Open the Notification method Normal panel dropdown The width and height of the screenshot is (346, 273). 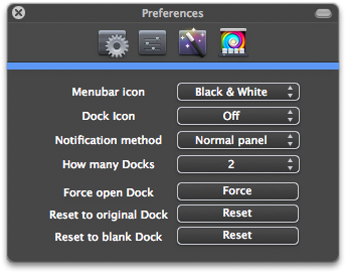tap(238, 140)
